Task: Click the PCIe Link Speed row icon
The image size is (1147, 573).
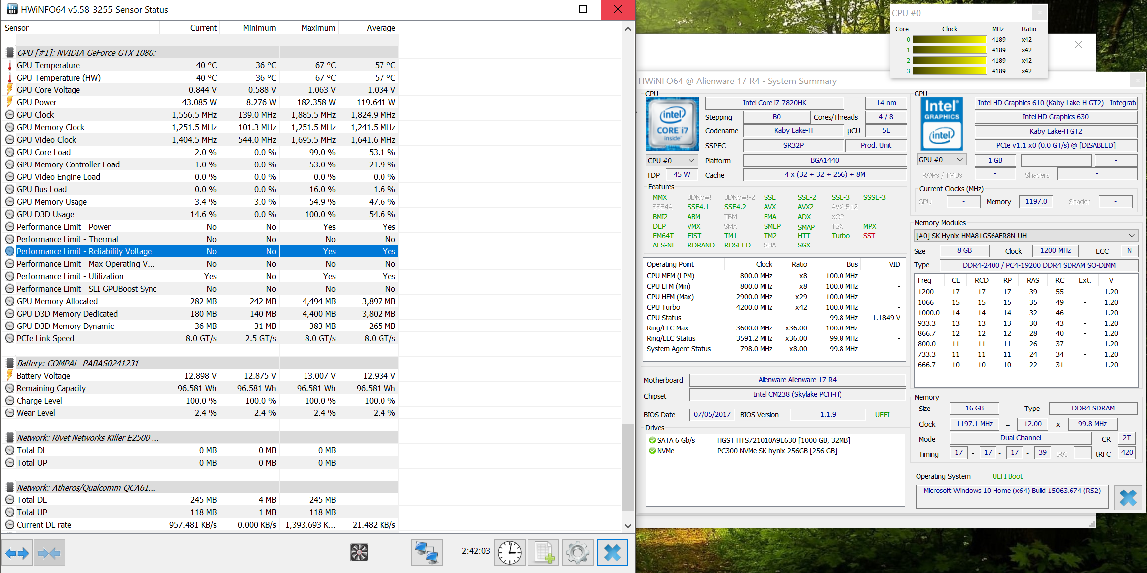Action: tap(9, 338)
